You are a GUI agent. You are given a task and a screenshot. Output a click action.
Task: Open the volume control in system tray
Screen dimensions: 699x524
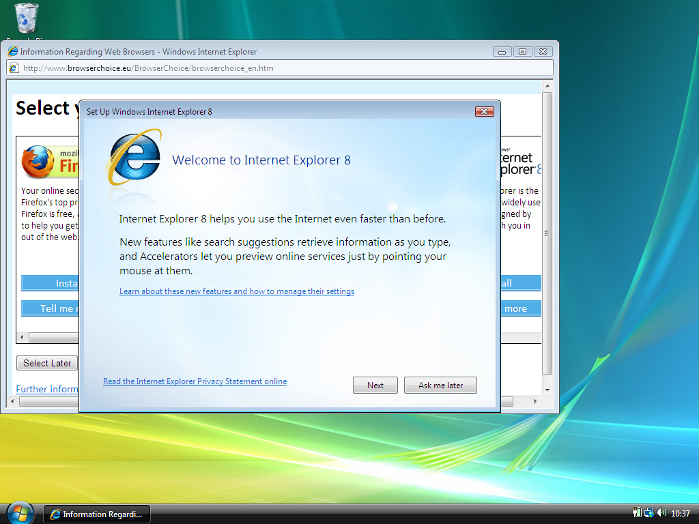661,512
